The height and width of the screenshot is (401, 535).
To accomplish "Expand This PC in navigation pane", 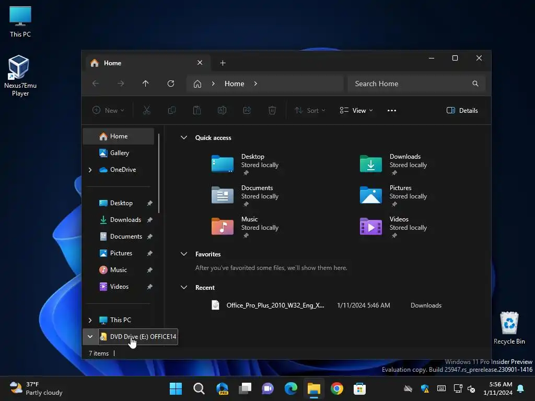I will click(90, 320).
